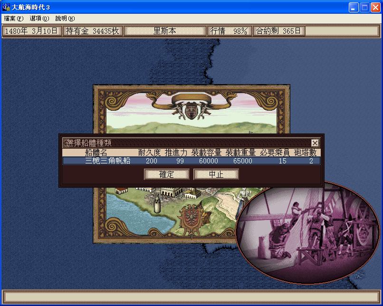
Task: Select the 三桅三角帆船 hull row
Action: pyautogui.click(x=191, y=161)
